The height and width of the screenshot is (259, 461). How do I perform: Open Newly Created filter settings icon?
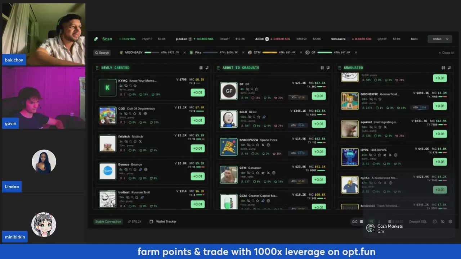(x=207, y=68)
